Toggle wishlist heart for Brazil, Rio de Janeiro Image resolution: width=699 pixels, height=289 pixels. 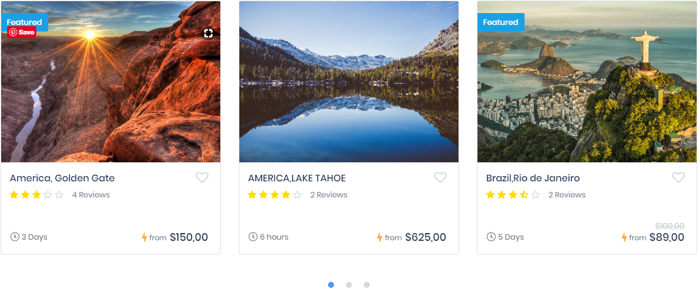[678, 177]
